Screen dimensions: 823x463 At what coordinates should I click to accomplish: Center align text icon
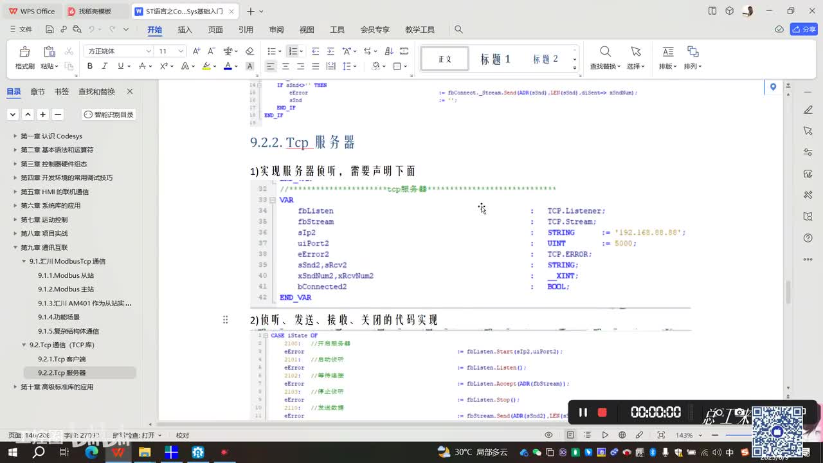coord(285,66)
